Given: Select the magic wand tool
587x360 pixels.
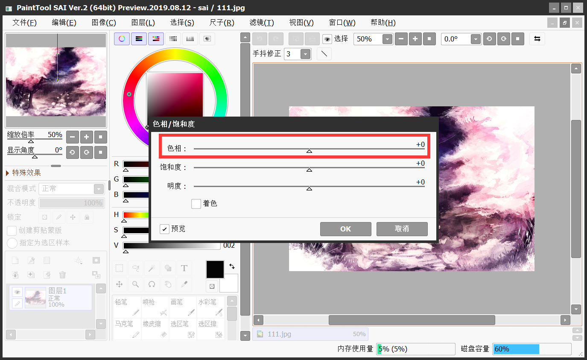Looking at the screenshot, I should [152, 268].
